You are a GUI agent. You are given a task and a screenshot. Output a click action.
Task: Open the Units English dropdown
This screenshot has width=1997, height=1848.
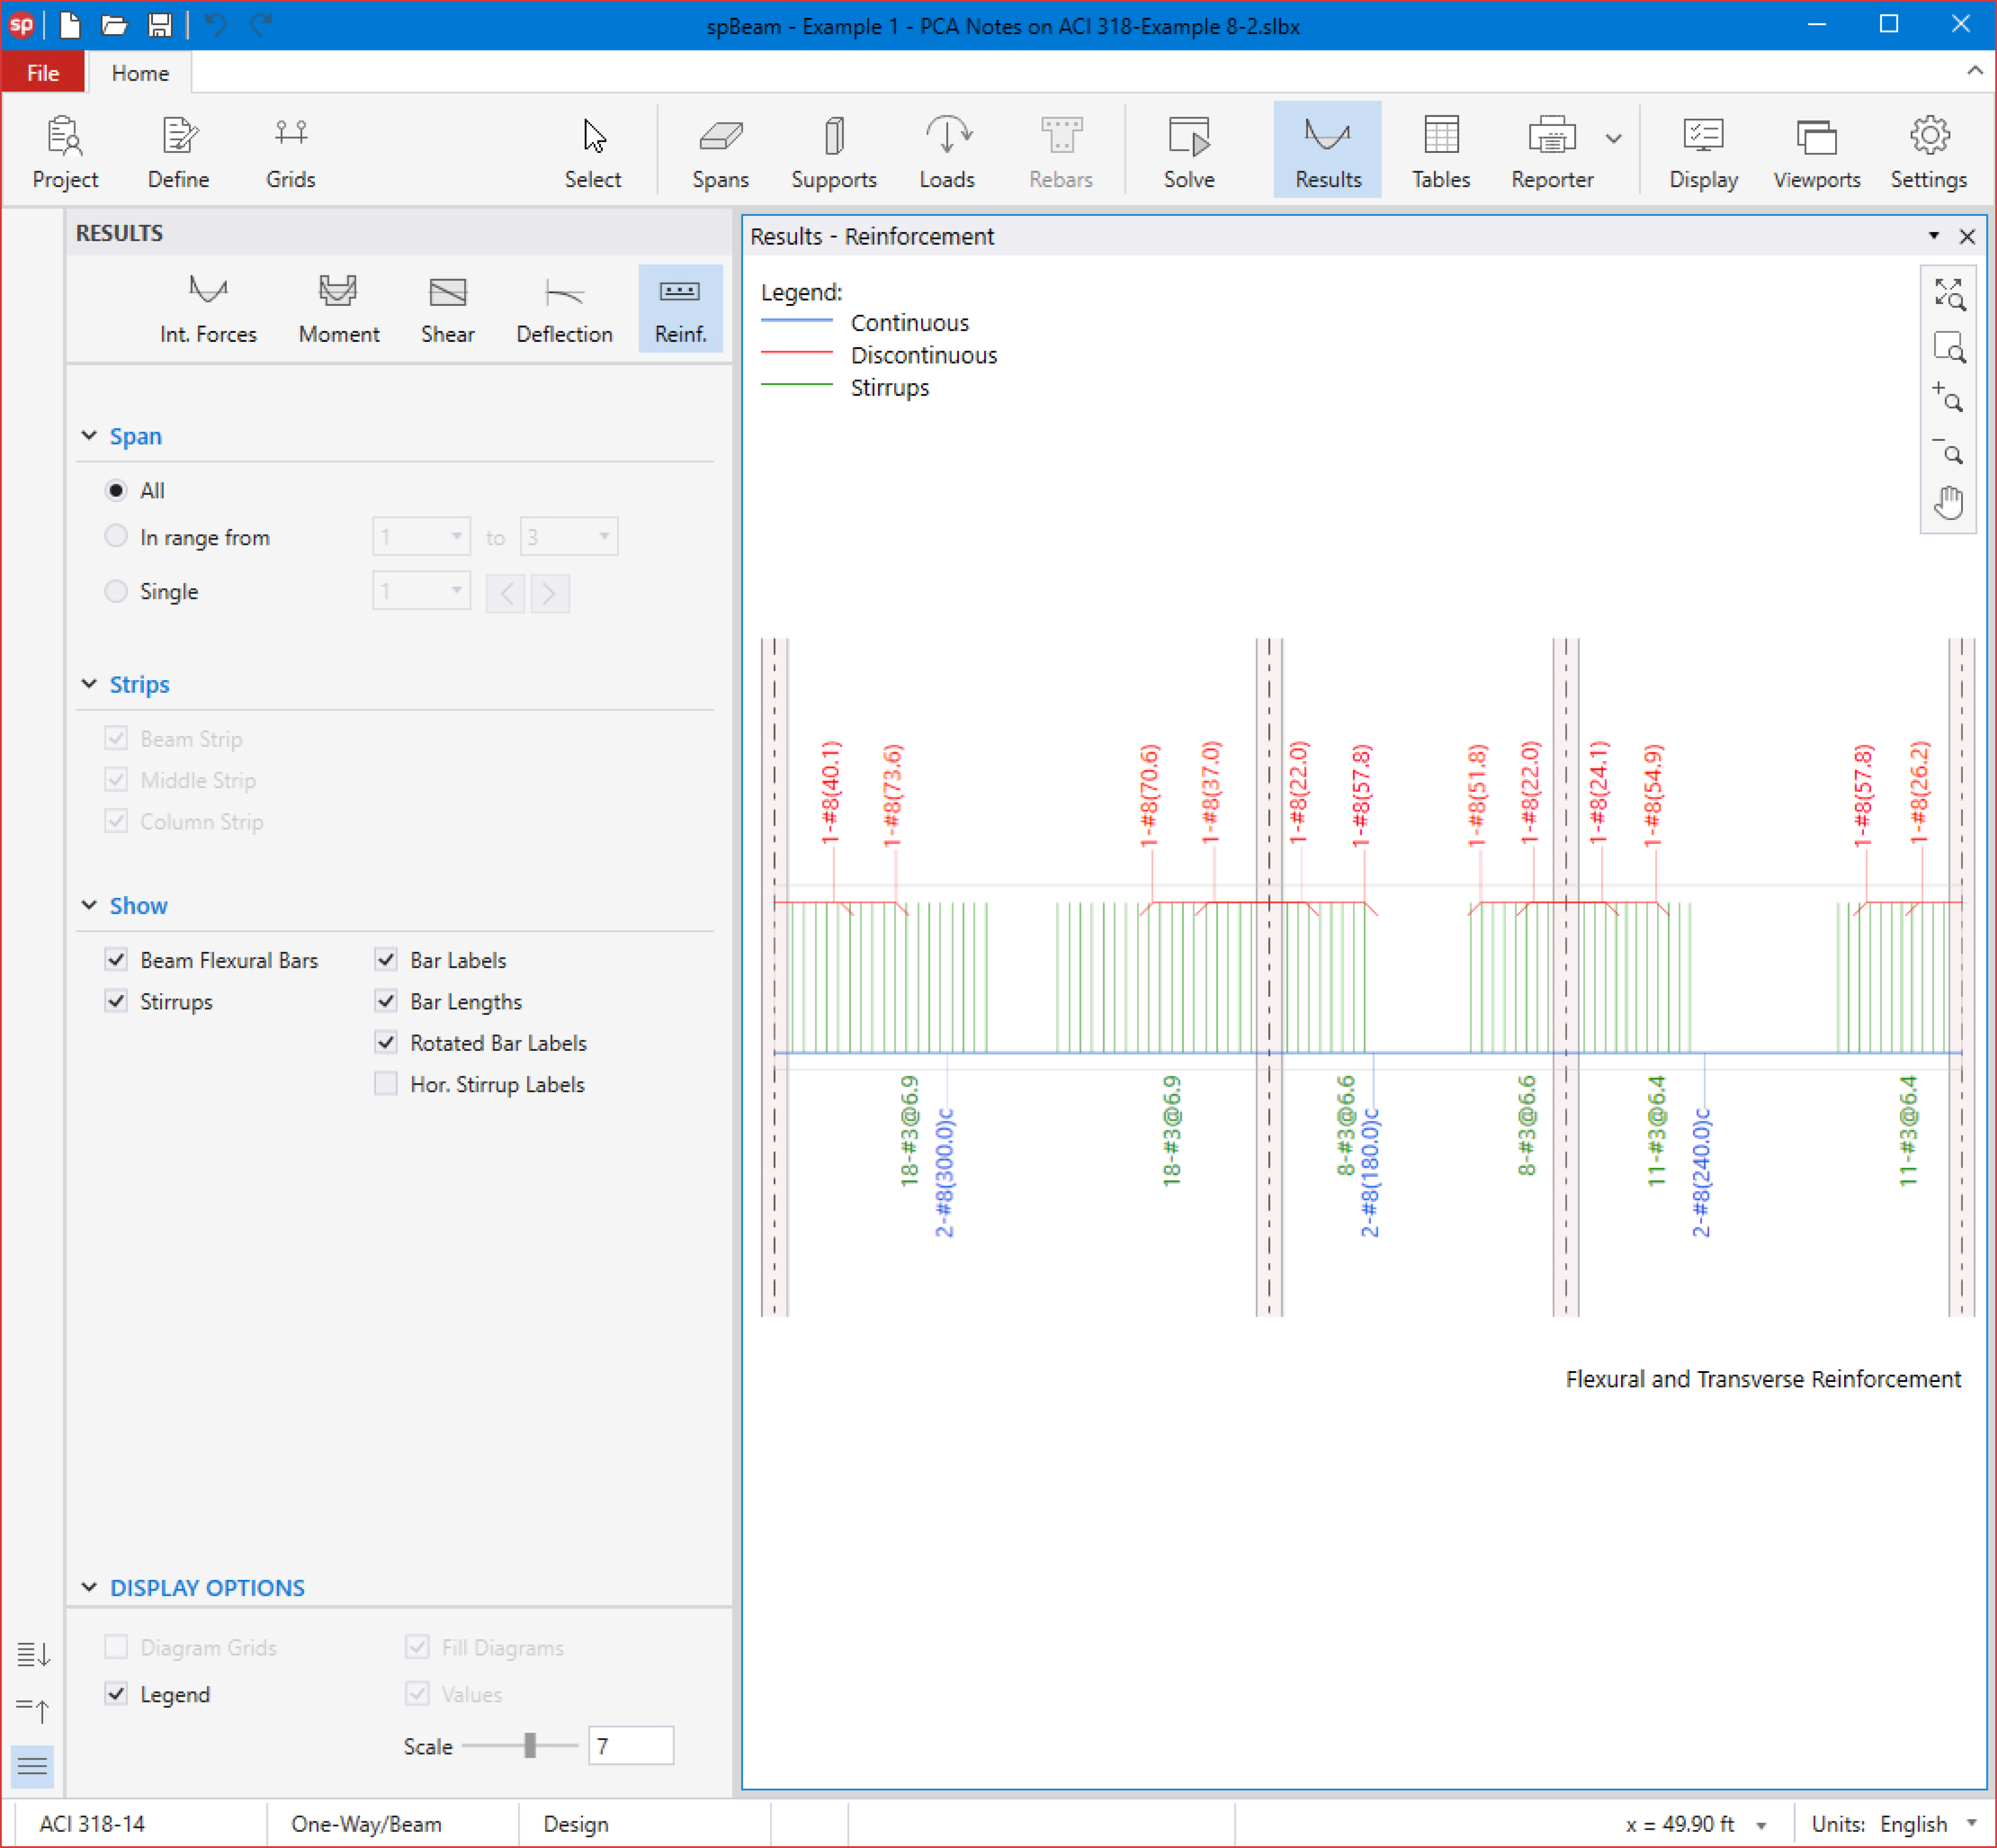coord(1971,1824)
